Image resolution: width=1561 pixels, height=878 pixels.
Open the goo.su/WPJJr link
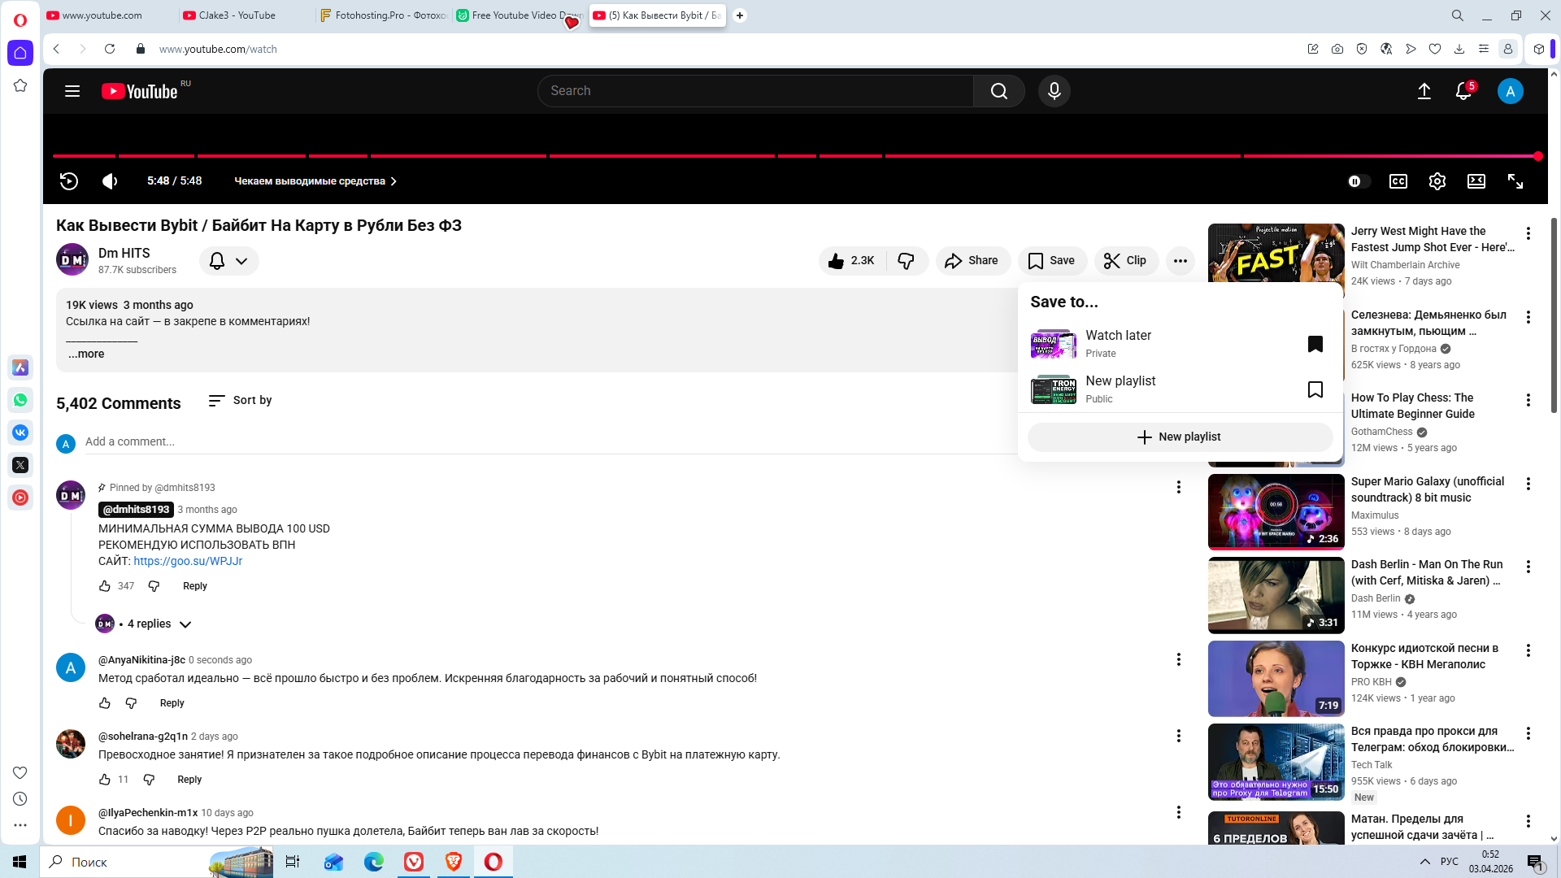pyautogui.click(x=188, y=561)
